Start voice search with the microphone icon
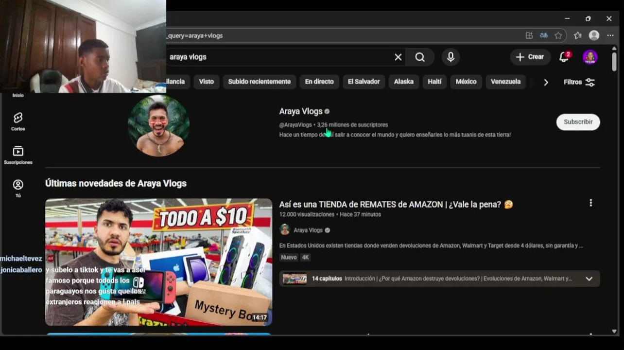624x350 pixels. (x=451, y=57)
